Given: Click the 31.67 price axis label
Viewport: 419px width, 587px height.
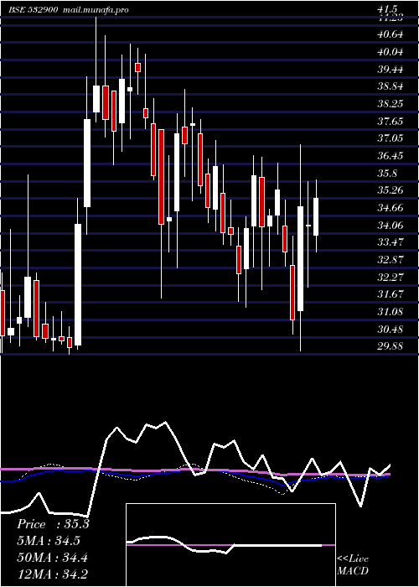Looking at the screenshot, I should pos(391,294).
